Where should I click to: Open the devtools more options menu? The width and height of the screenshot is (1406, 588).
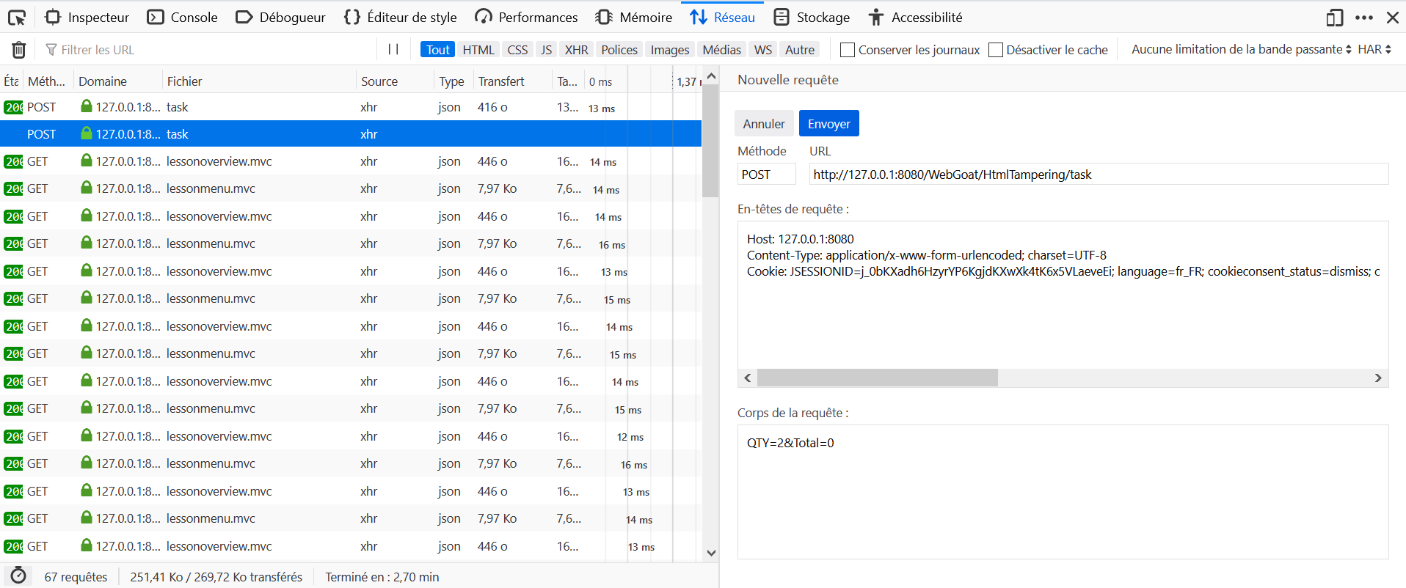pyautogui.click(x=1364, y=18)
